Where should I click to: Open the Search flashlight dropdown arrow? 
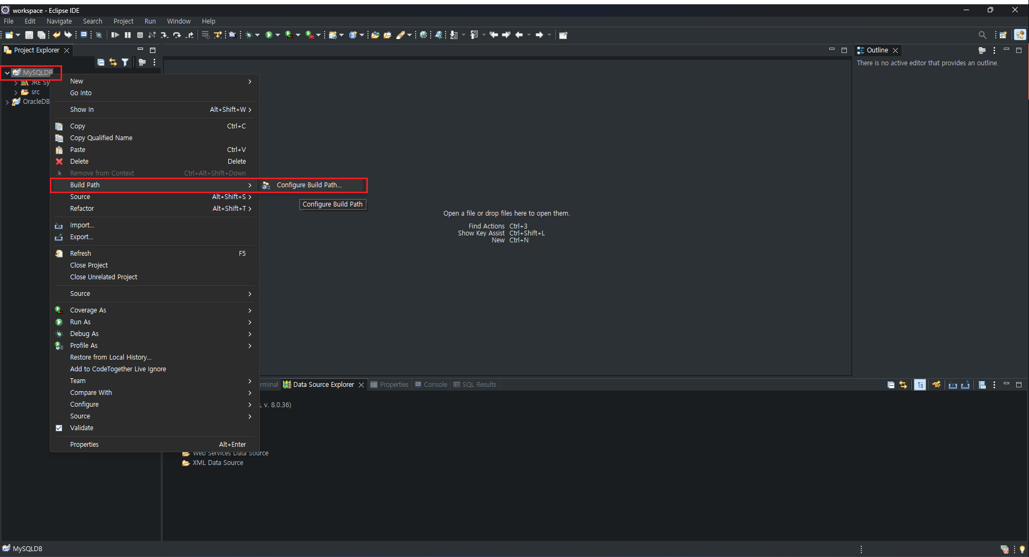pos(410,35)
